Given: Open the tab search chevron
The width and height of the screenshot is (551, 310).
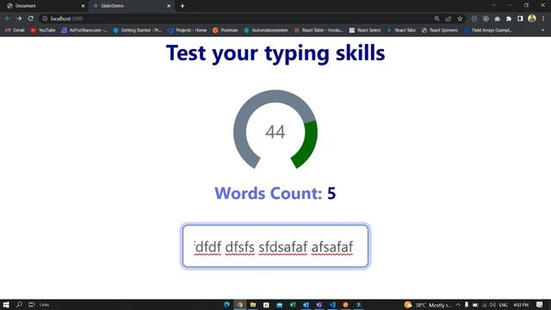Looking at the screenshot, I should click(x=493, y=5).
